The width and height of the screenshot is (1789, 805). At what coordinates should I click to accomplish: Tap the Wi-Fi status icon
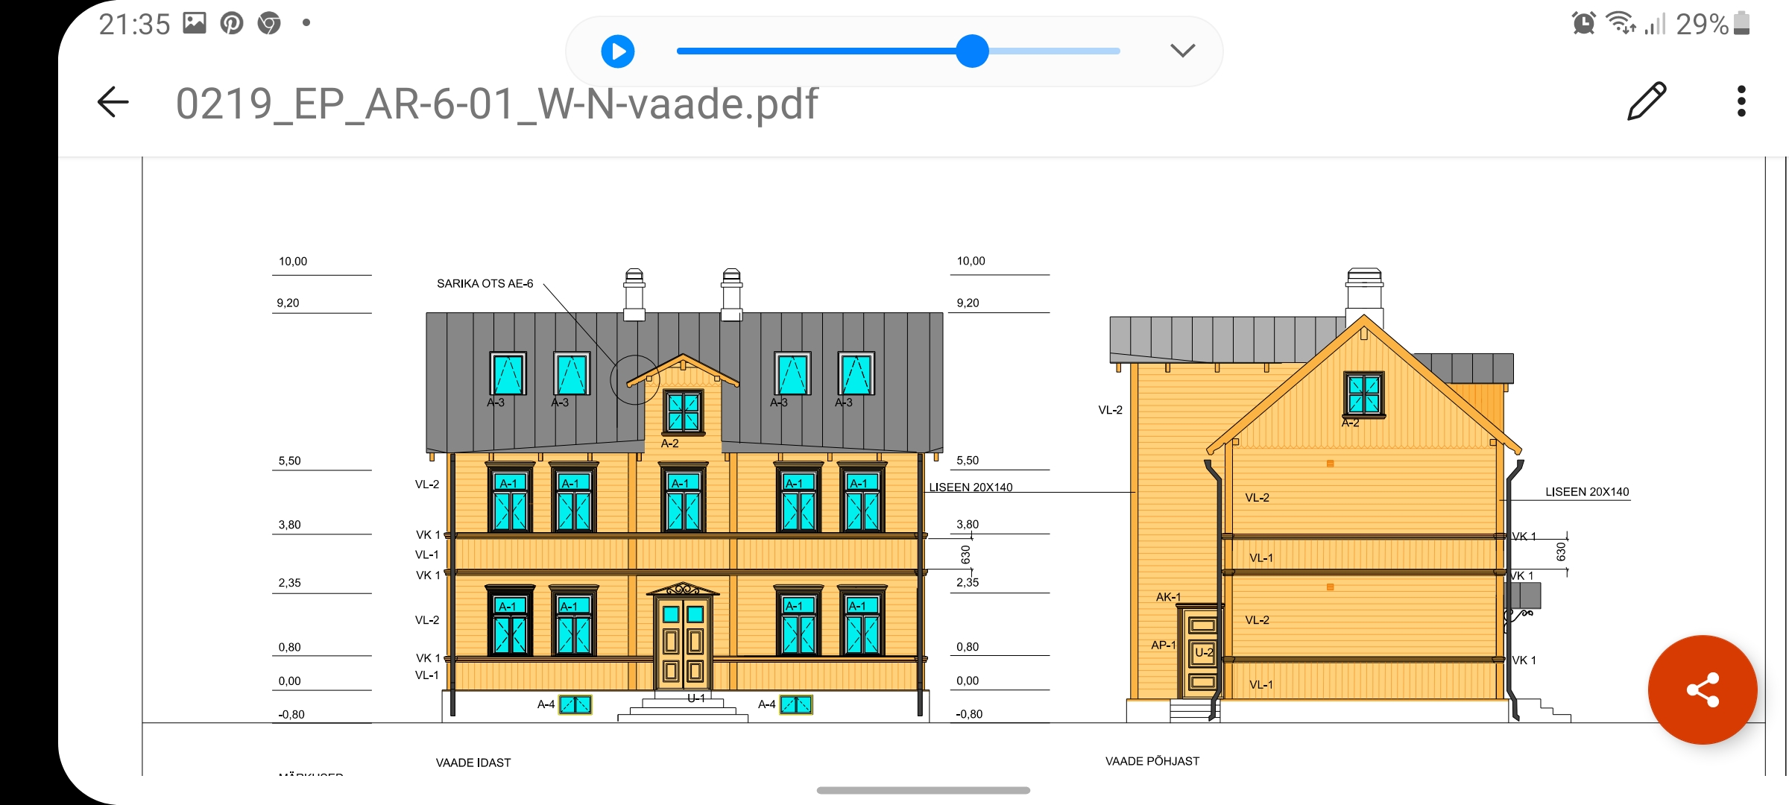(x=1621, y=23)
